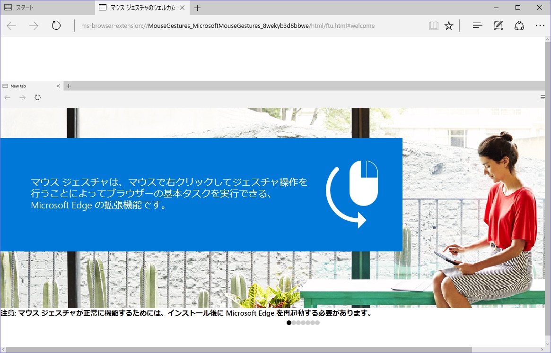
Task: Click the note text starting with 注意
Action: [x=186, y=313]
